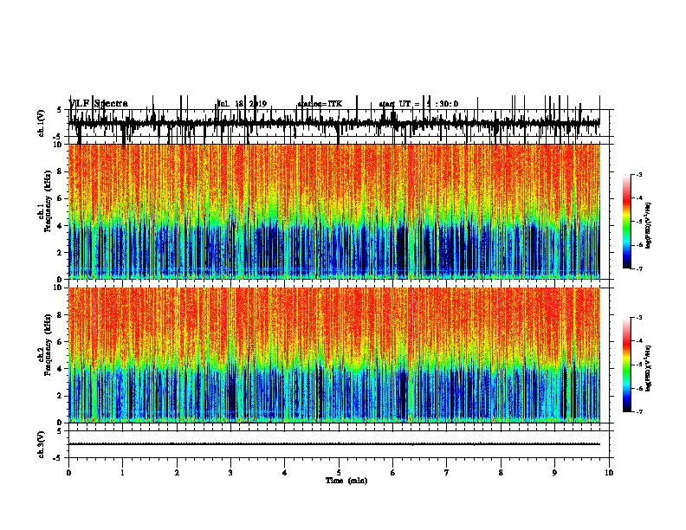The width and height of the screenshot is (686, 530).
Task: Click time axis tick label "9"
Action: 555,473
